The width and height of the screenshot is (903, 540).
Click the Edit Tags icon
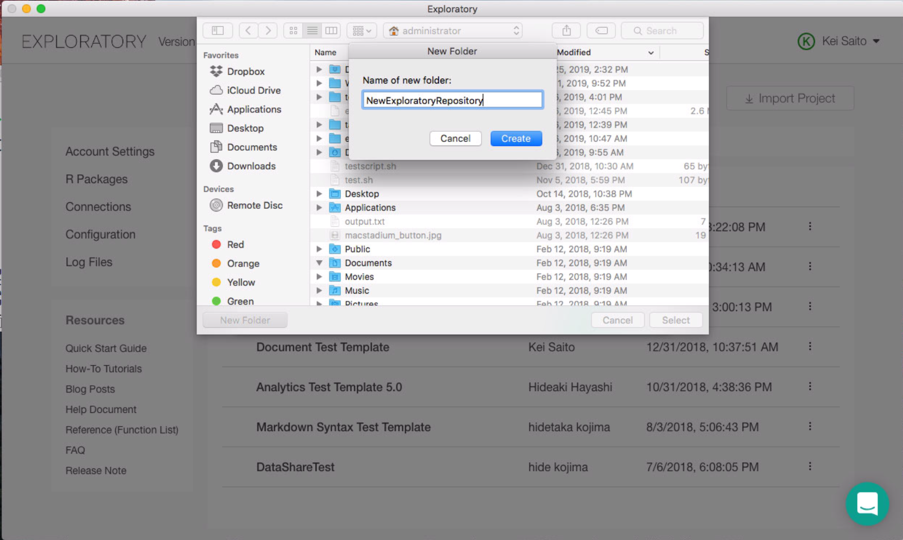(601, 31)
